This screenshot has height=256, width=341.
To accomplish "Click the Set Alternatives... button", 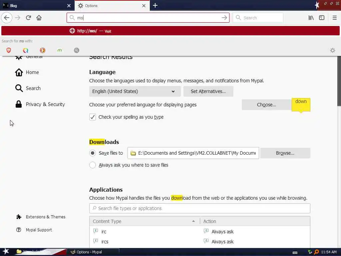I will [208, 91].
